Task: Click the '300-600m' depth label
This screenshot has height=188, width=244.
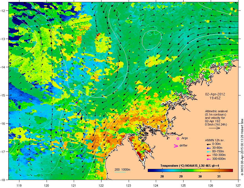Action: [219, 159]
